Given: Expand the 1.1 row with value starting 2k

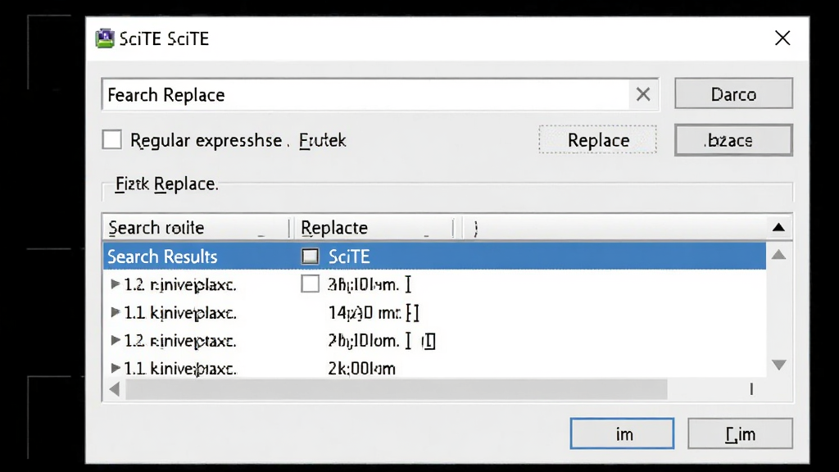Looking at the screenshot, I should pyautogui.click(x=115, y=368).
